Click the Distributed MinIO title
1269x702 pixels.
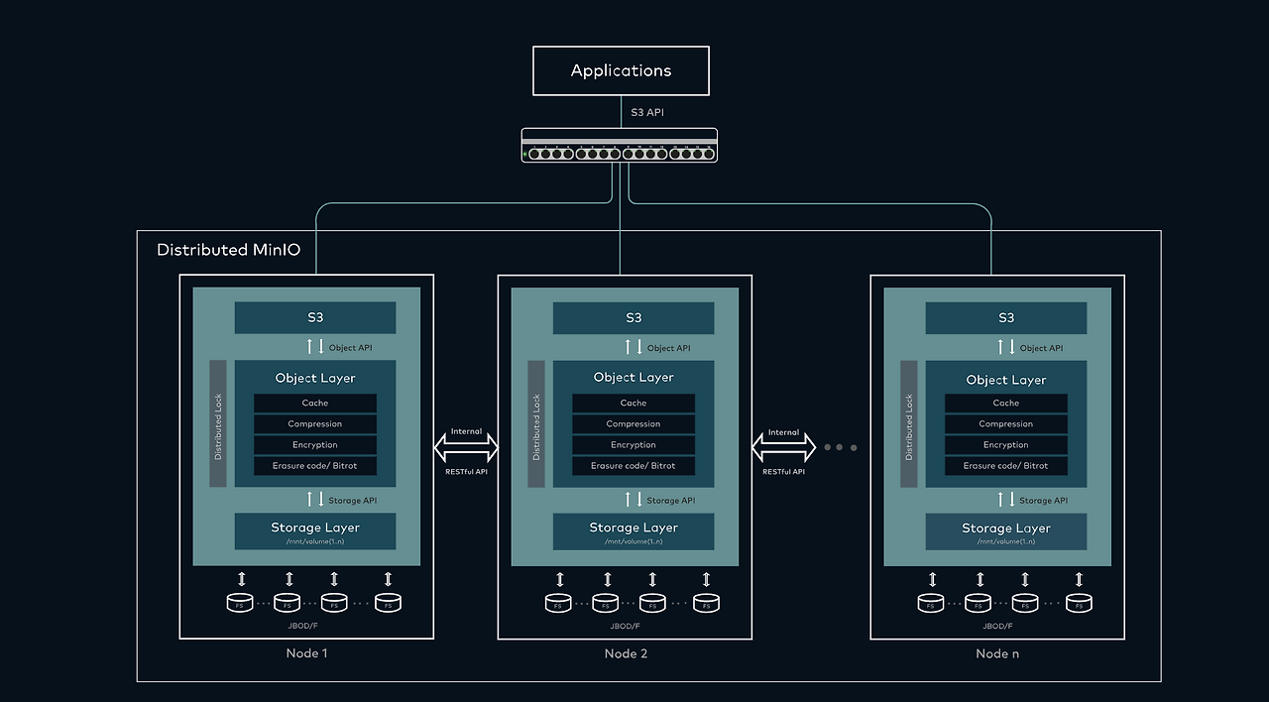(229, 250)
